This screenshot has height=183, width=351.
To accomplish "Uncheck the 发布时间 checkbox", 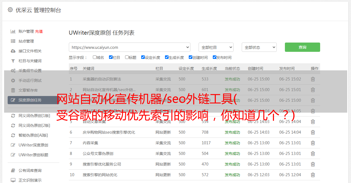I will [x=214, y=57].
